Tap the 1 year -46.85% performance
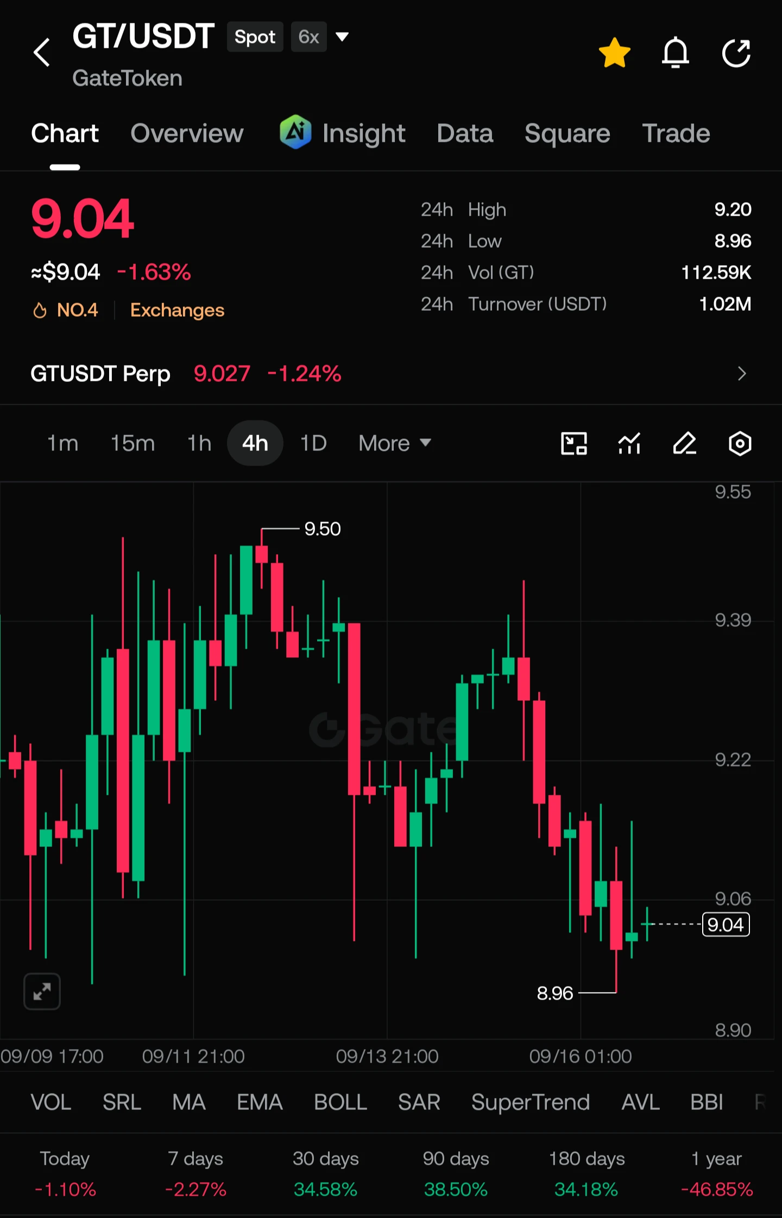This screenshot has width=782, height=1218. 717,1174
